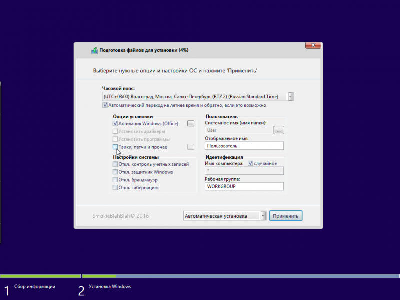This screenshot has height=300, width=400.
Task: Open activation settings ellipsis button
Action: coord(191,123)
